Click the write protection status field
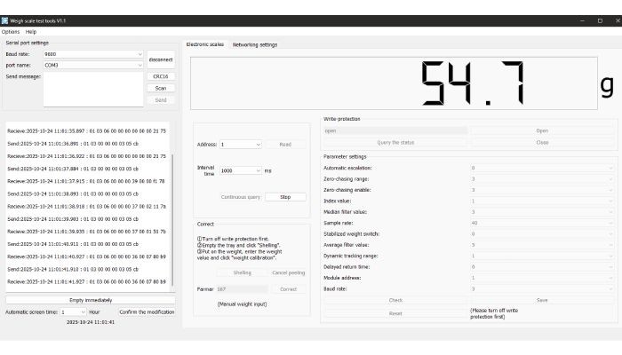Viewport: 622px width, 355px height. click(395, 130)
